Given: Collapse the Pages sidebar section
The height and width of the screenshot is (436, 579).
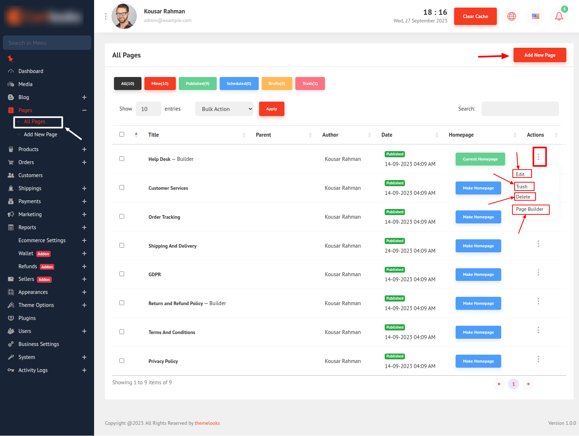Looking at the screenshot, I should [x=84, y=110].
